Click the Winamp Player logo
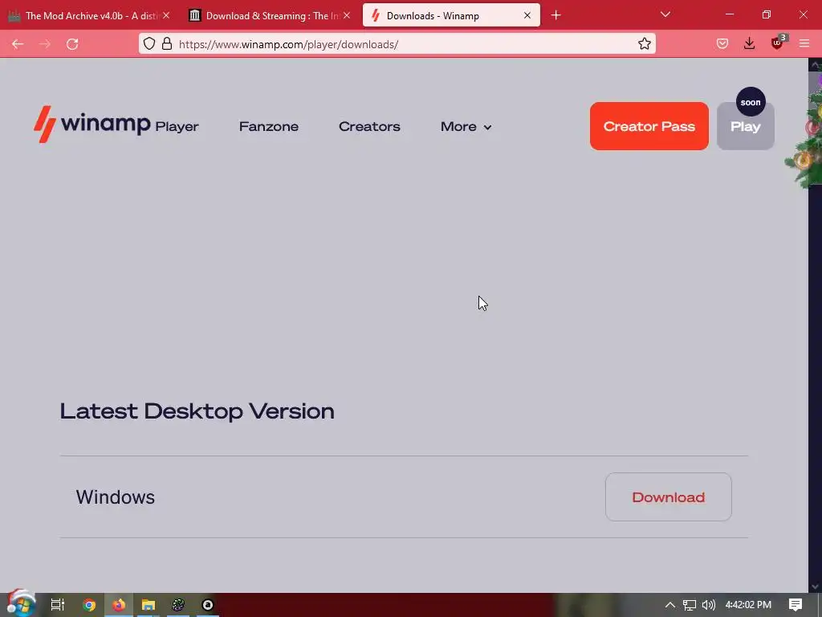 click(116, 125)
